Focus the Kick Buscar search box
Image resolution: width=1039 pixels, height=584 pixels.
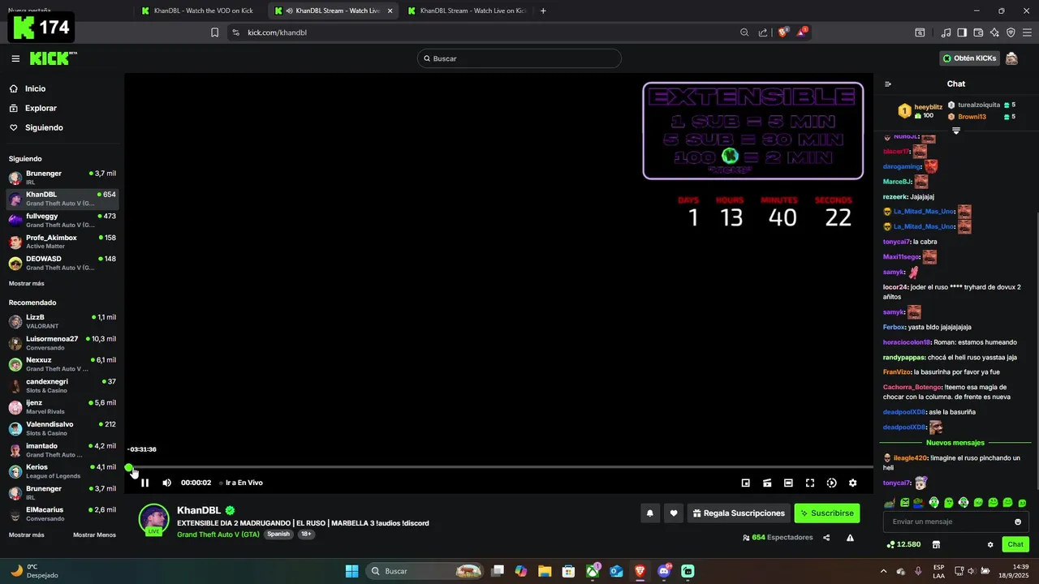point(519,58)
